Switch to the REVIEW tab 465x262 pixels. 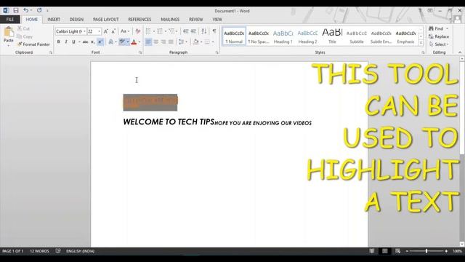[x=196, y=20]
